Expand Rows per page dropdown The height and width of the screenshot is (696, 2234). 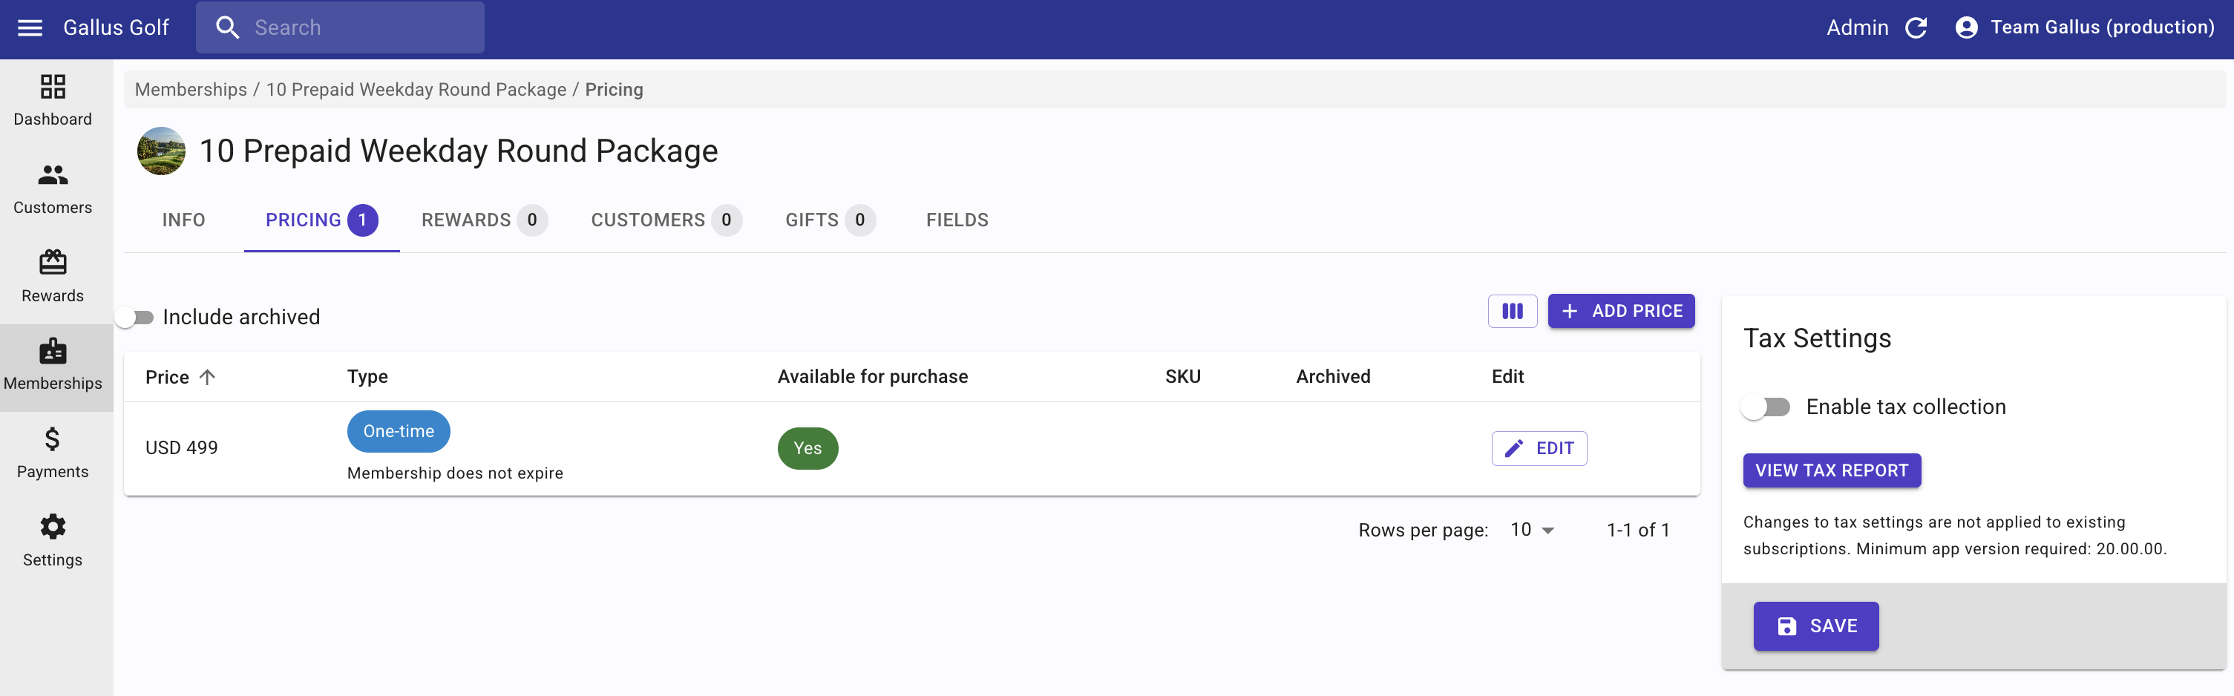click(x=1533, y=531)
